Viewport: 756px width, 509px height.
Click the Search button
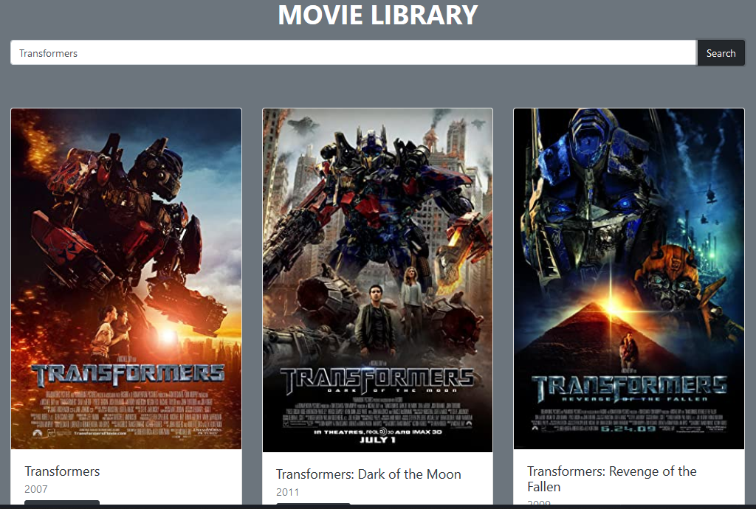point(721,53)
